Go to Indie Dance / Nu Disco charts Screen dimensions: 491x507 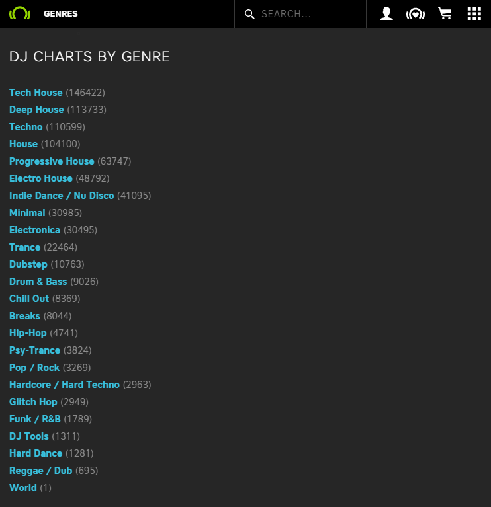[x=62, y=196]
